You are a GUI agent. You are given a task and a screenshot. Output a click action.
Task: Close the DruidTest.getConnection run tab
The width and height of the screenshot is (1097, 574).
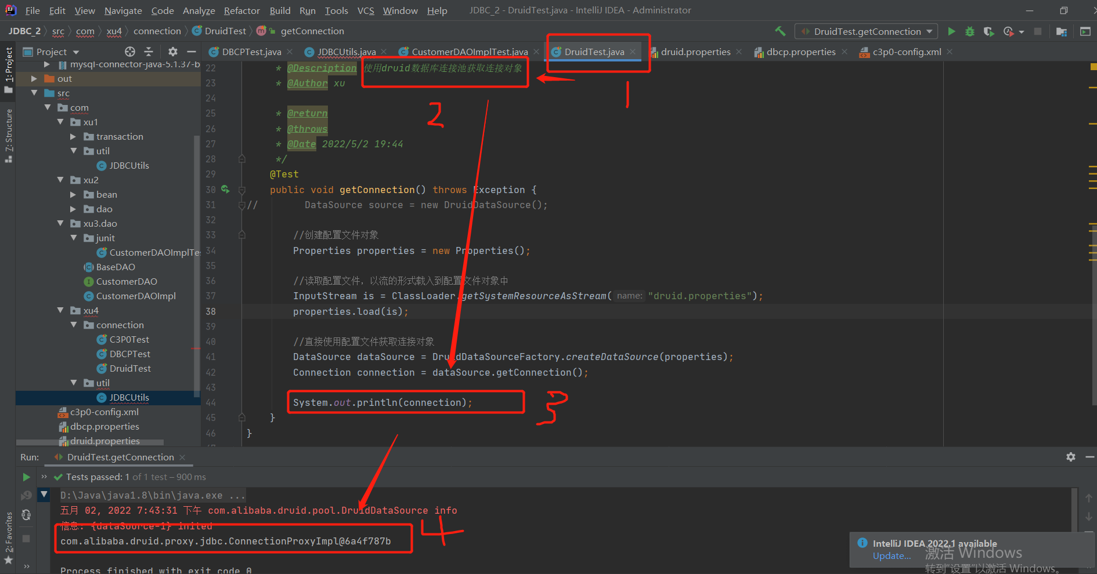(182, 457)
